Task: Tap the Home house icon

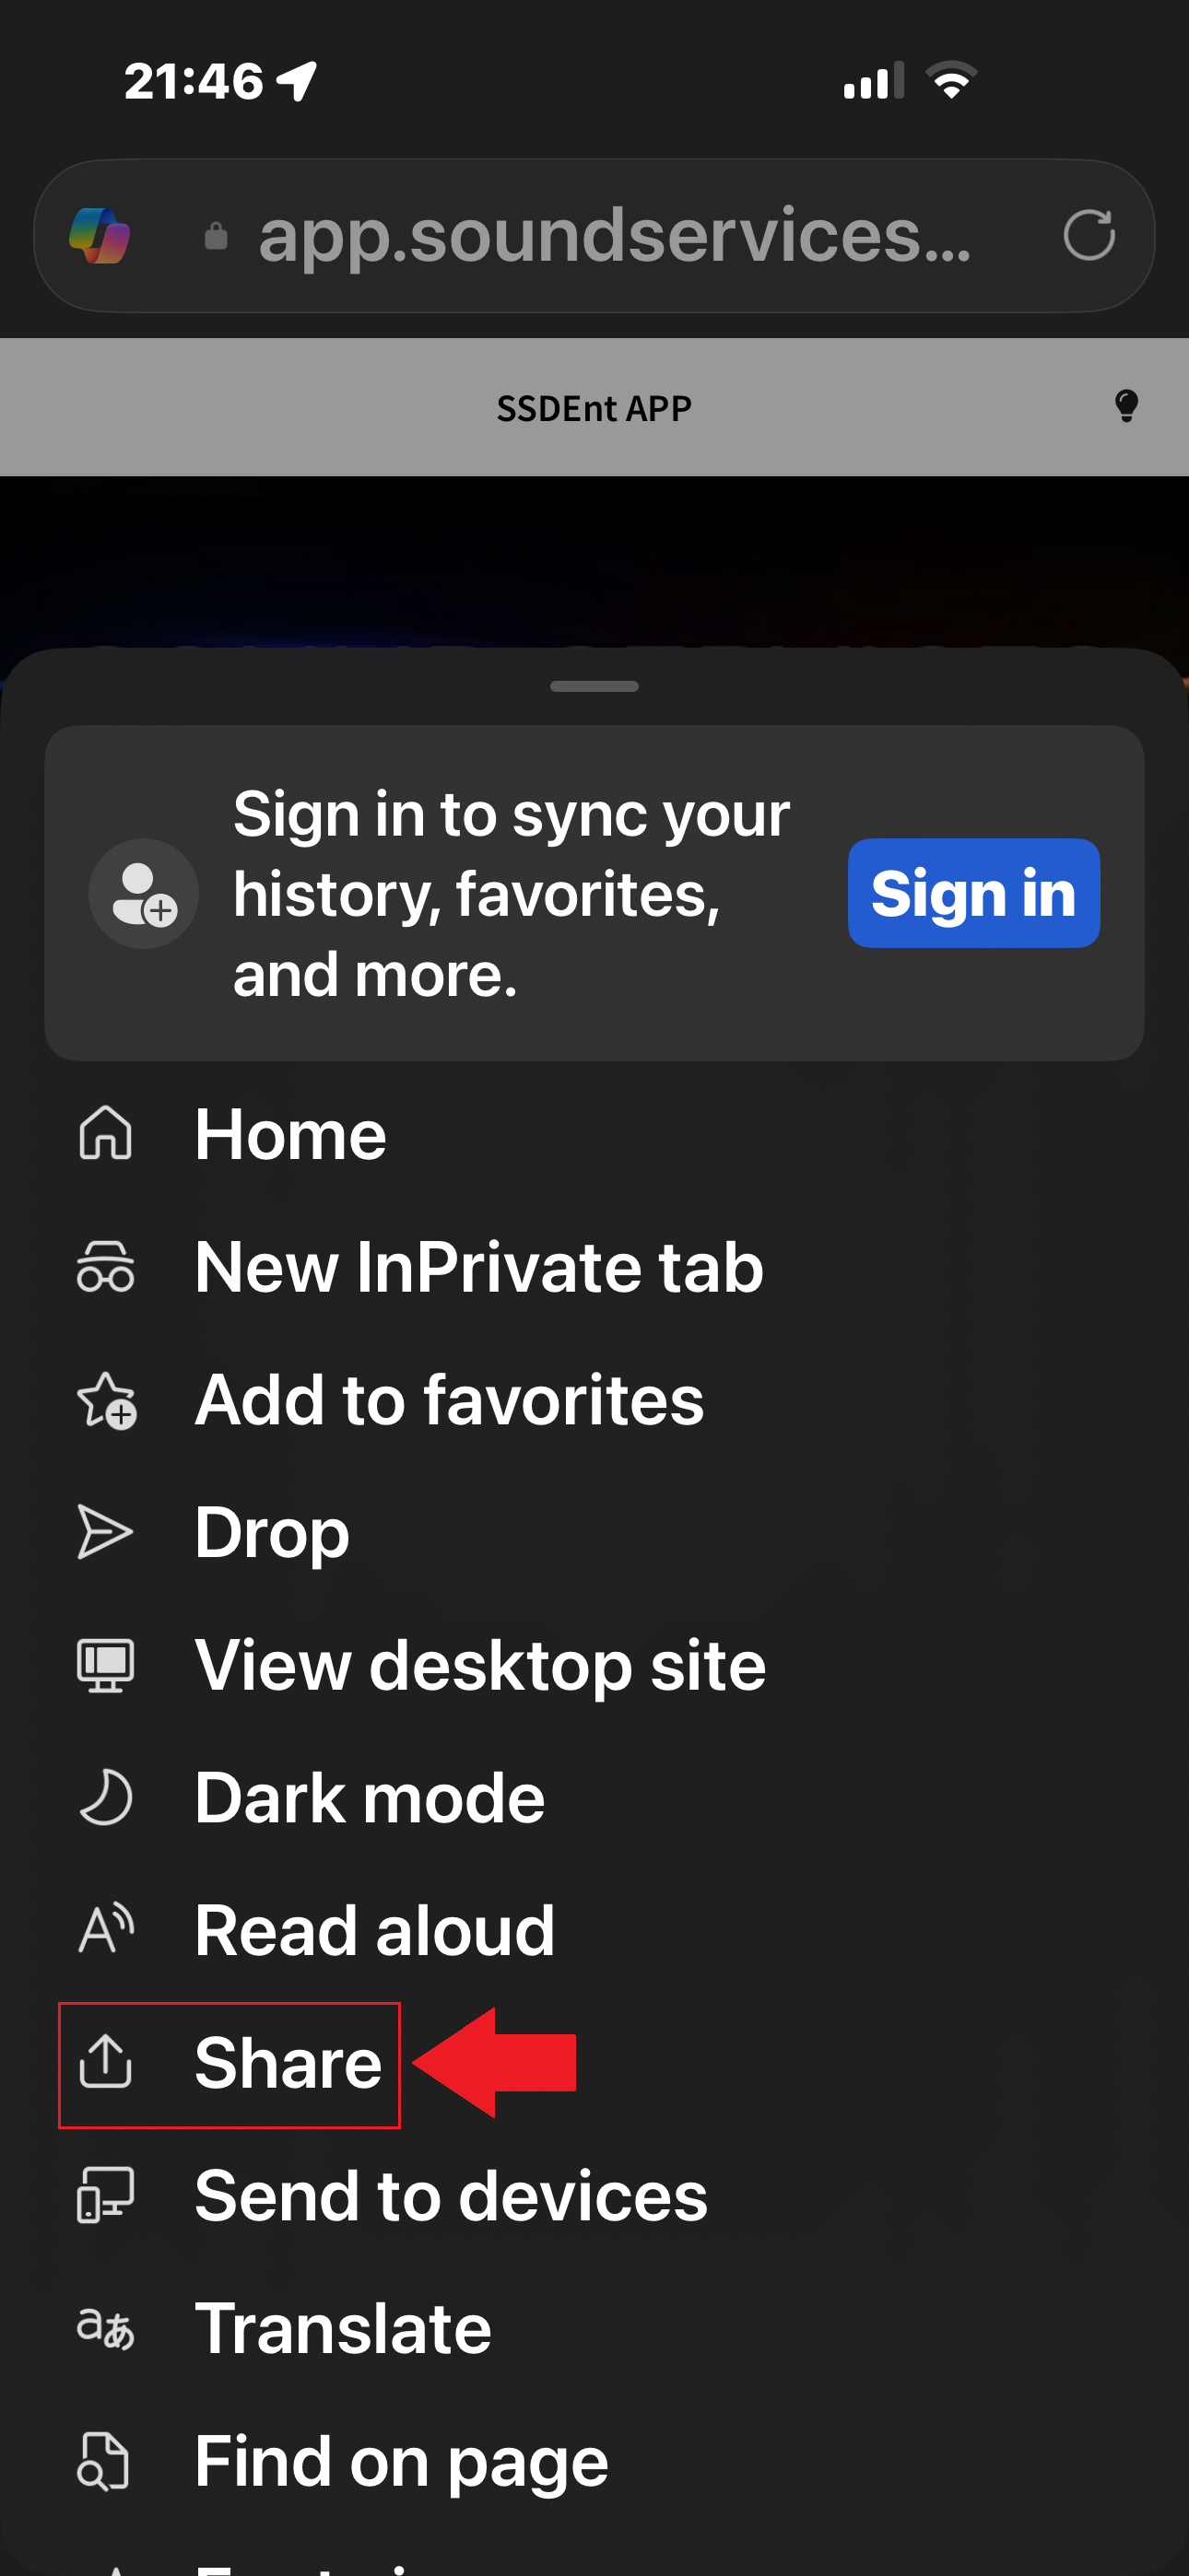Action: pos(105,1134)
